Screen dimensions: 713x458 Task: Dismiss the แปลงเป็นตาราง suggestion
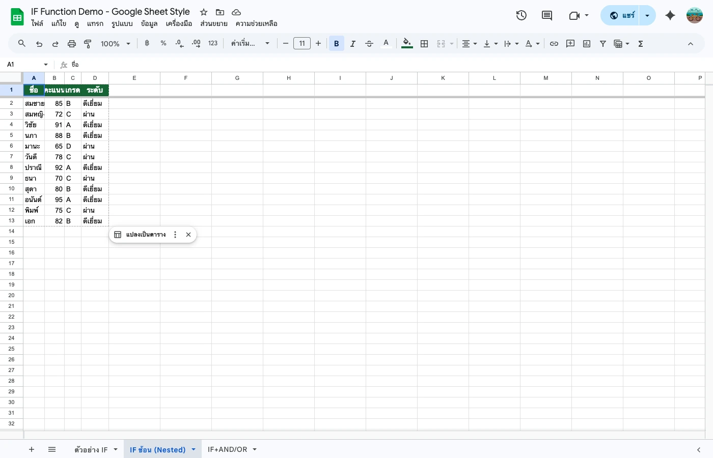[x=188, y=235]
